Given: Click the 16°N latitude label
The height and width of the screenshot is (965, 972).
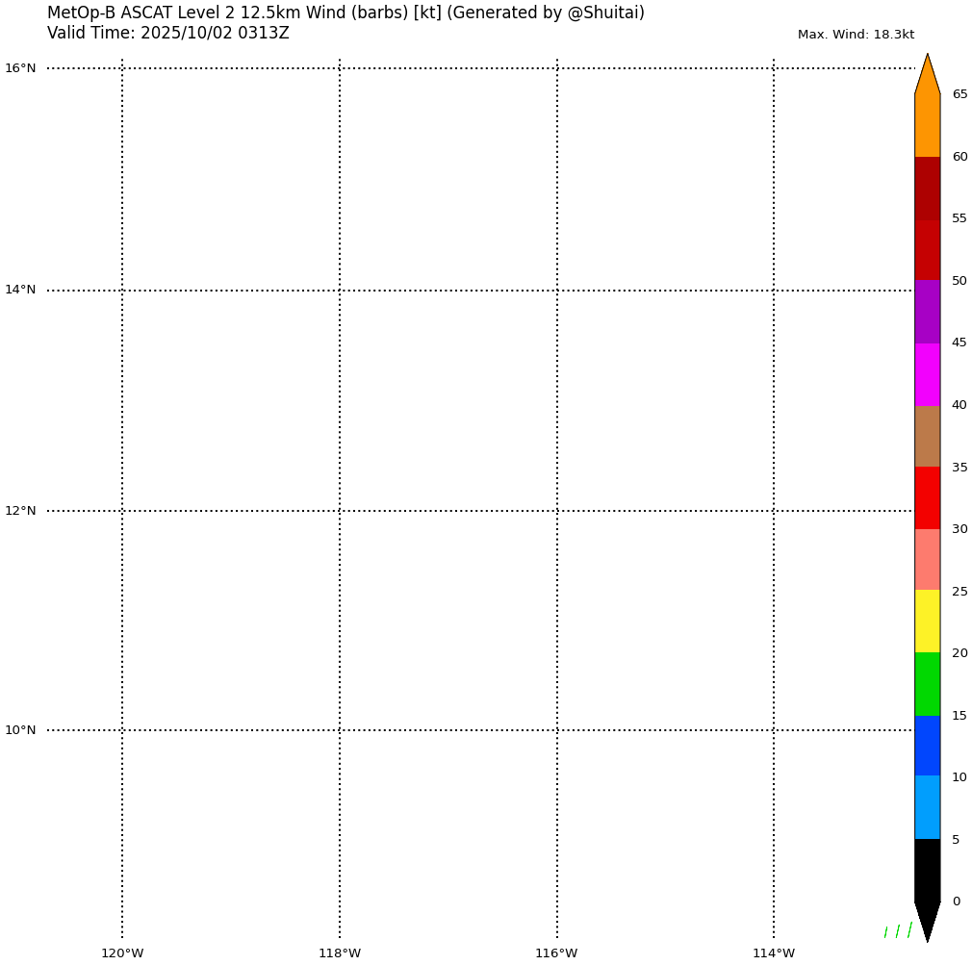Looking at the screenshot, I should 20,68.
